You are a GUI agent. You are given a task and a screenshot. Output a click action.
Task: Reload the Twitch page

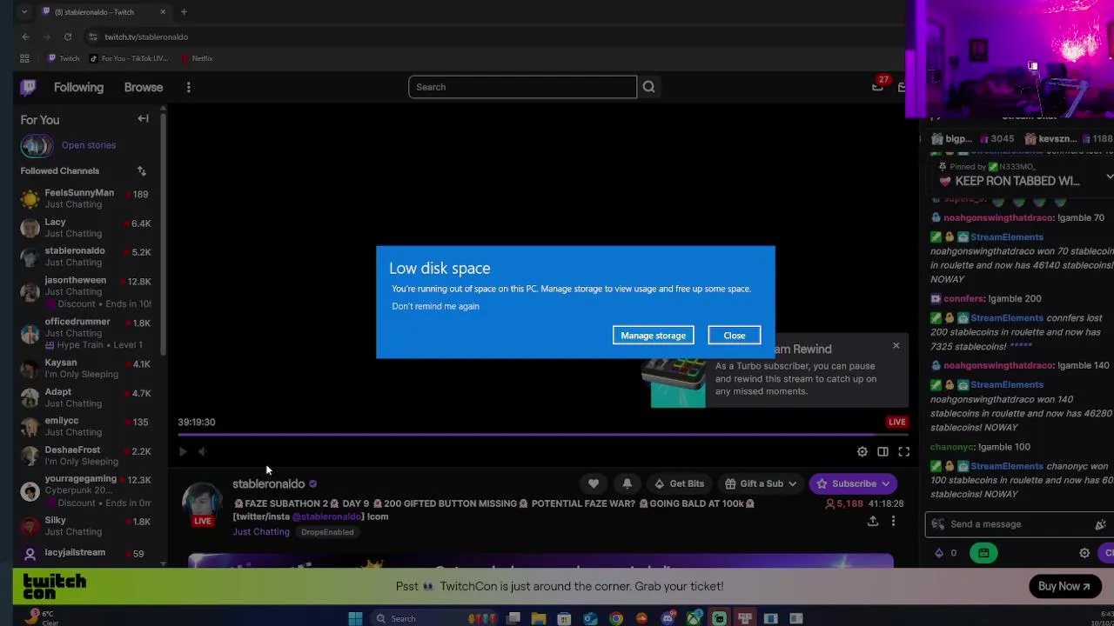point(68,37)
